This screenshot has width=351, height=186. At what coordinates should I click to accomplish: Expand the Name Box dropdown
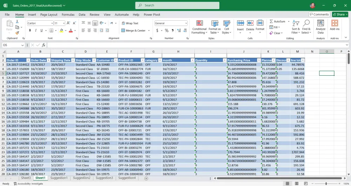coord(22,45)
